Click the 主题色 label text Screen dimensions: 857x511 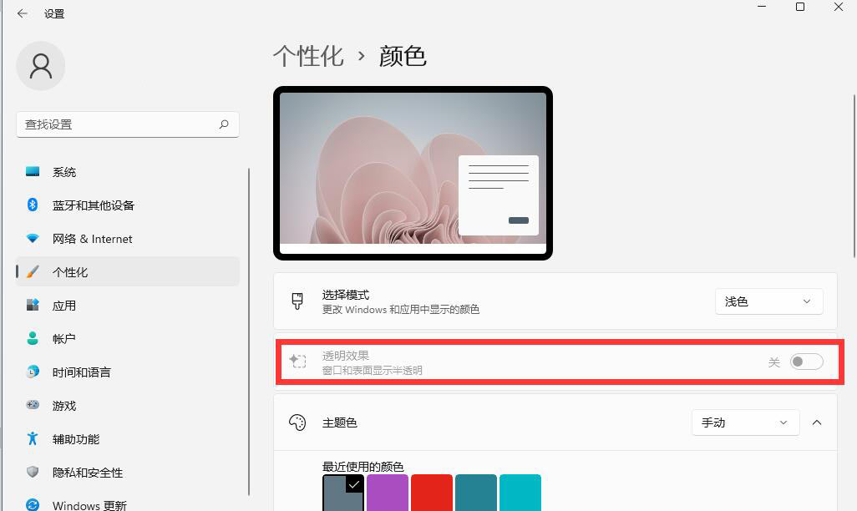339,422
